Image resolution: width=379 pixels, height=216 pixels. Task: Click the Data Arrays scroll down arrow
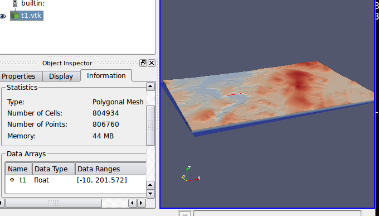tap(150, 194)
